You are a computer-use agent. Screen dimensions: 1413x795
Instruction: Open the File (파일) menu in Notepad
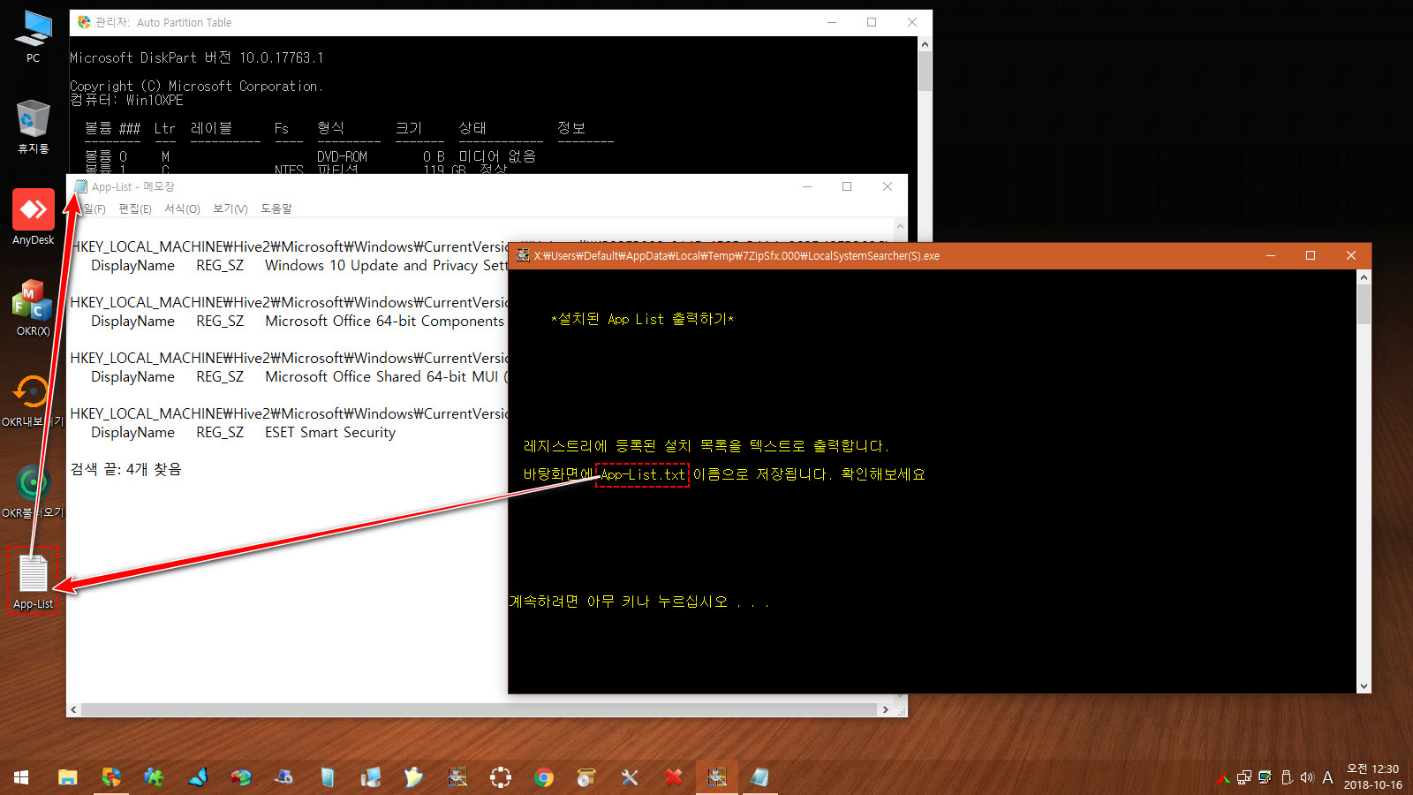pos(90,208)
